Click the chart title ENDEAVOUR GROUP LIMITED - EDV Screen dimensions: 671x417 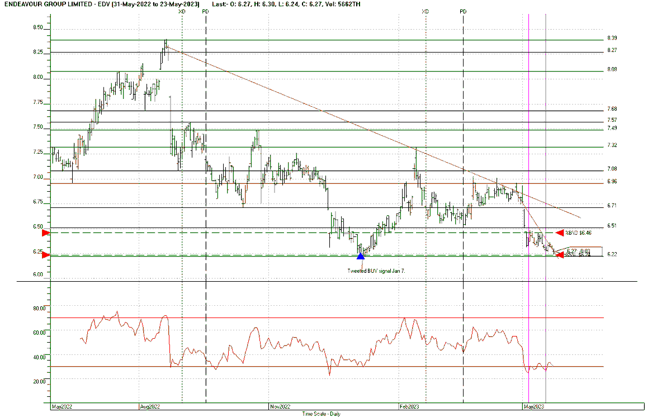pyautogui.click(x=58, y=4)
